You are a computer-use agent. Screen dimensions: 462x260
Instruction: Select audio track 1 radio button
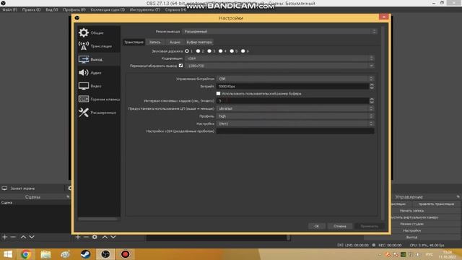(187, 51)
